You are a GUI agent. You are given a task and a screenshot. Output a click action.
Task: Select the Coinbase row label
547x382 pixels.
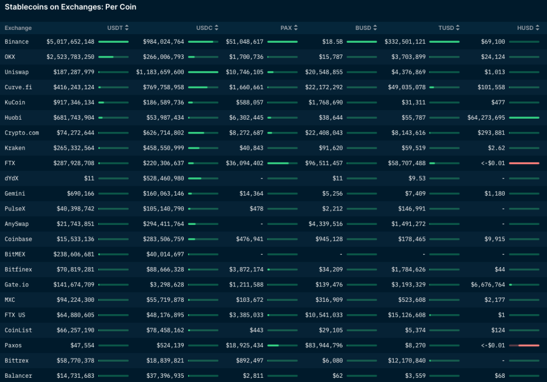click(18, 239)
